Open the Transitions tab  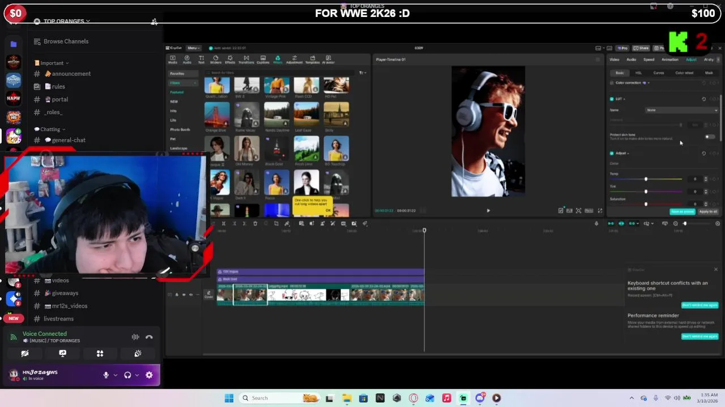pyautogui.click(x=246, y=59)
